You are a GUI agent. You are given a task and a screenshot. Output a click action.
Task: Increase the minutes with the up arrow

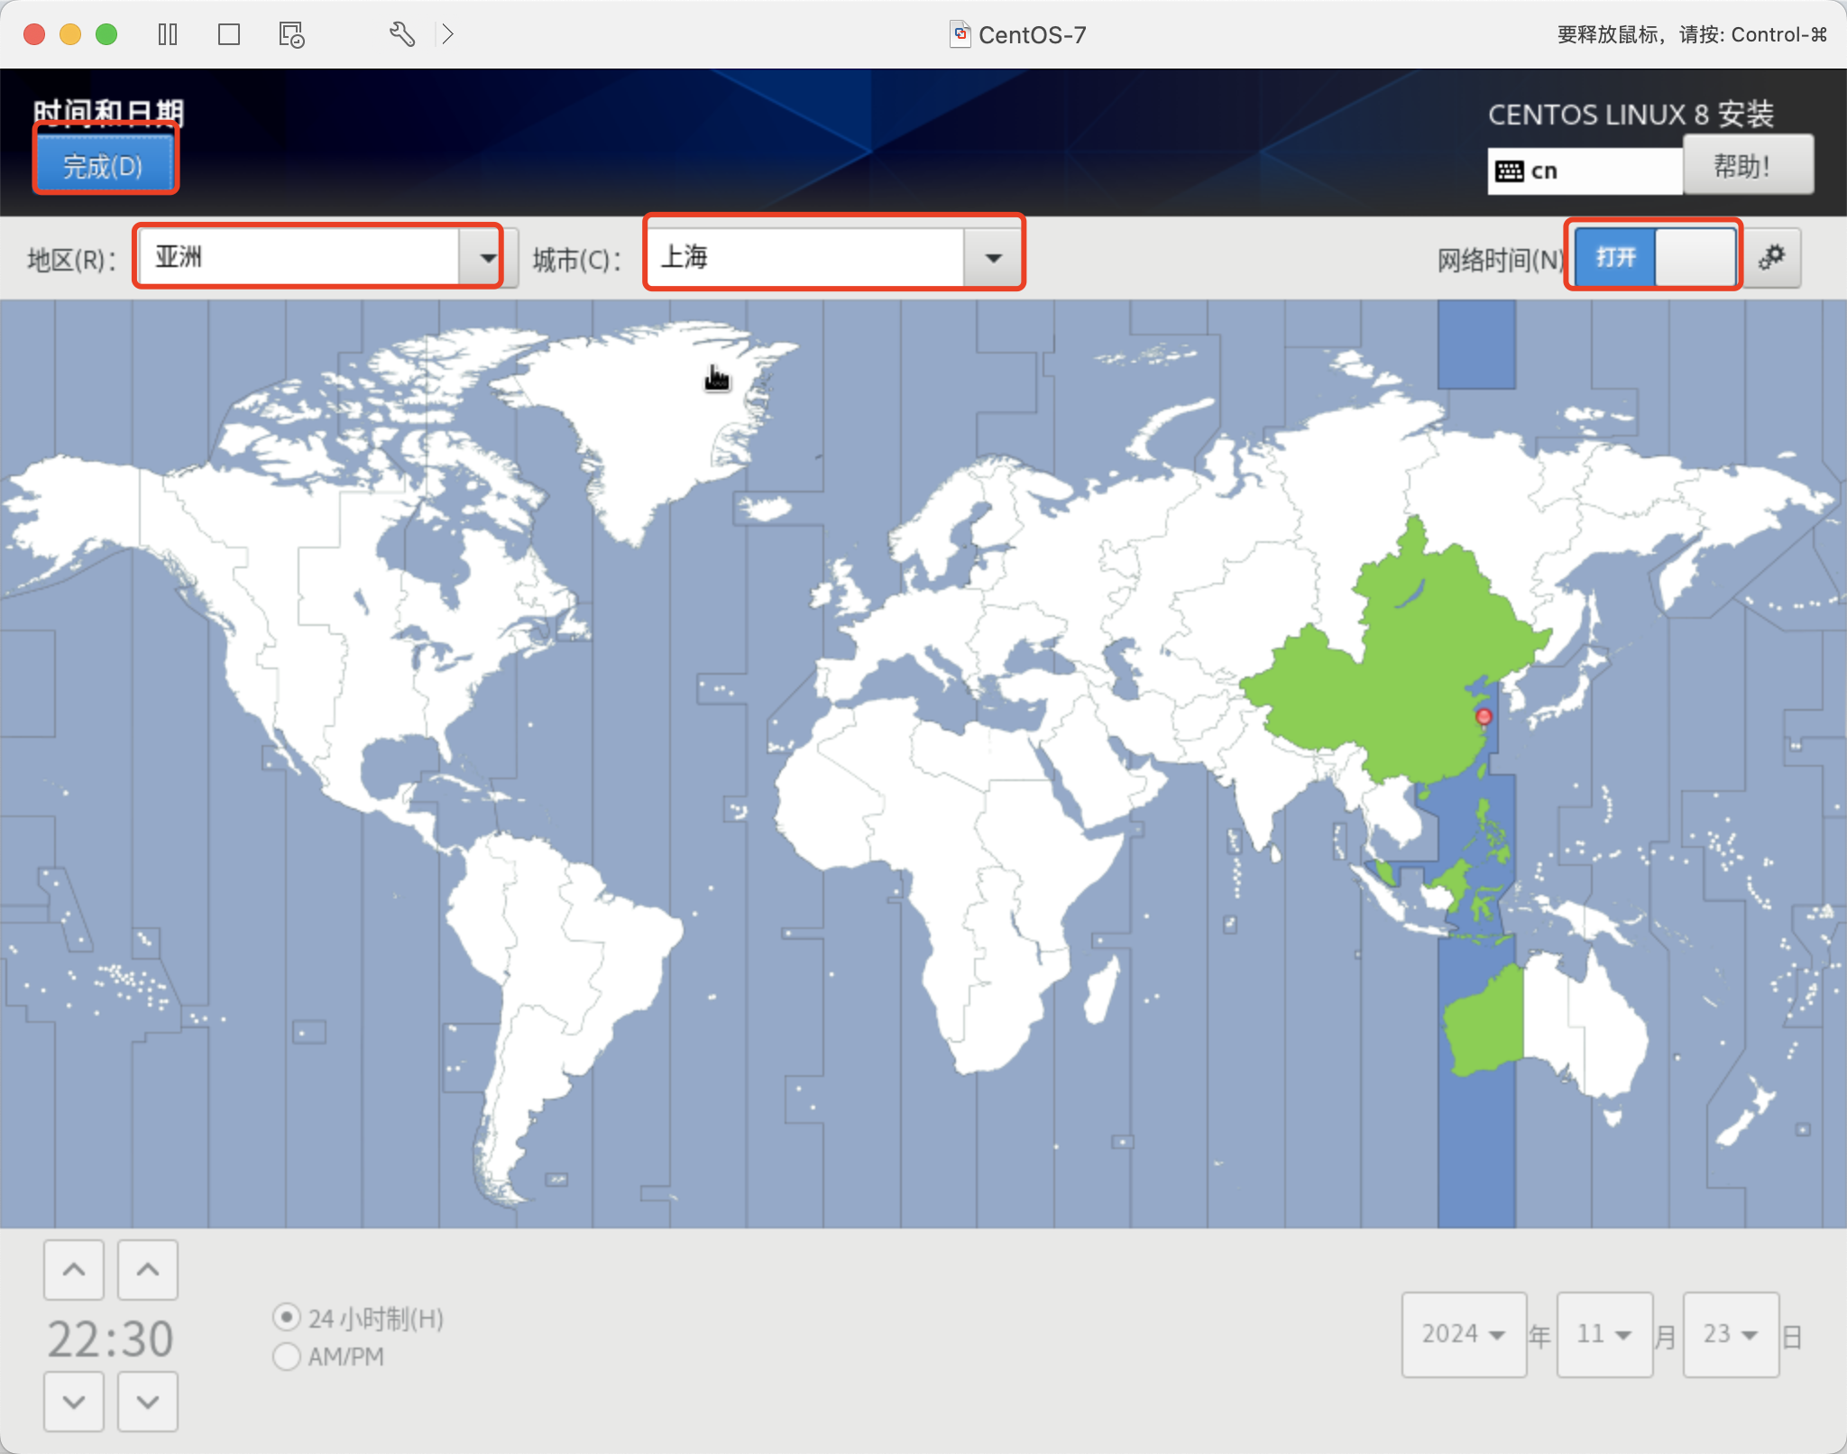point(148,1269)
